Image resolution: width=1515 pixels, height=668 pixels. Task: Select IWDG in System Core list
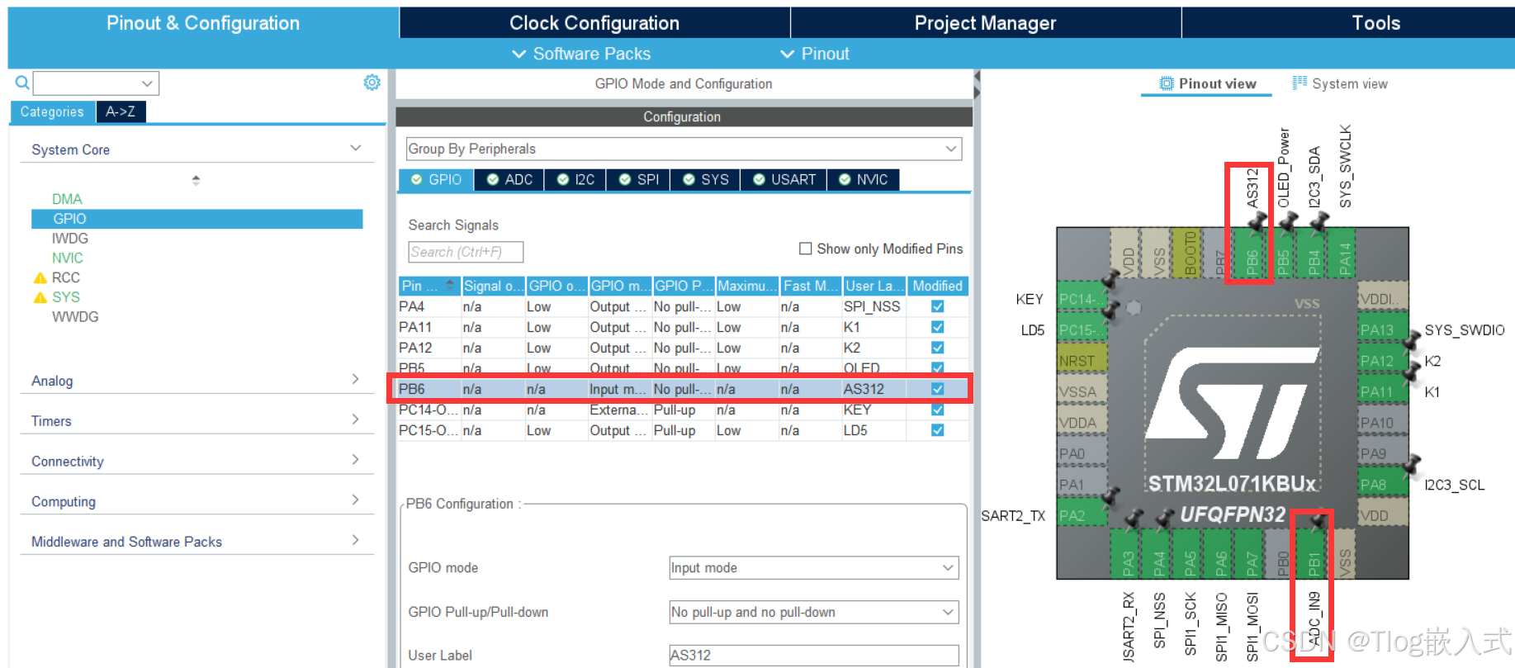[70, 239]
